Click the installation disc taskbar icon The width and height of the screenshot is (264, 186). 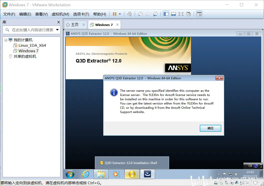[x=132, y=174]
